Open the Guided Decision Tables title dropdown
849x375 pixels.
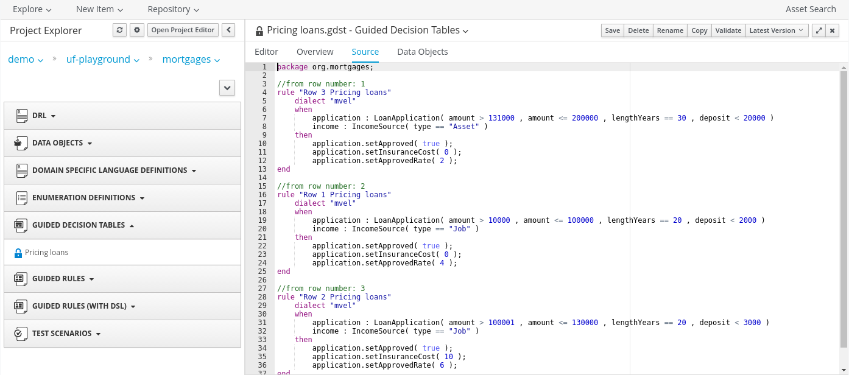(x=465, y=31)
